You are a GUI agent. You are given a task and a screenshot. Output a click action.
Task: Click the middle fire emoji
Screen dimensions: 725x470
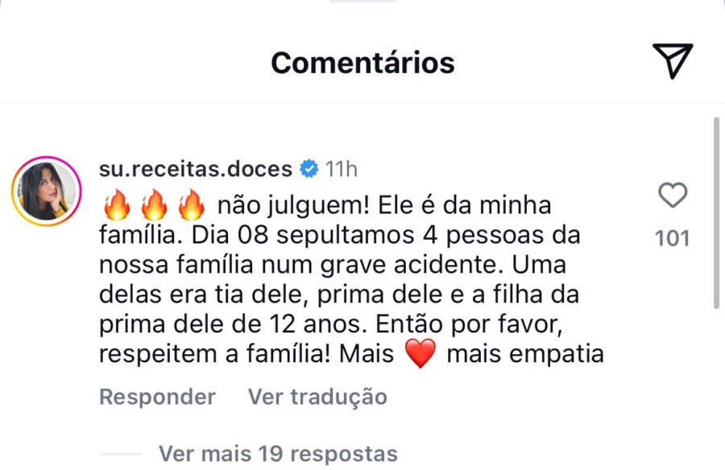click(x=154, y=206)
